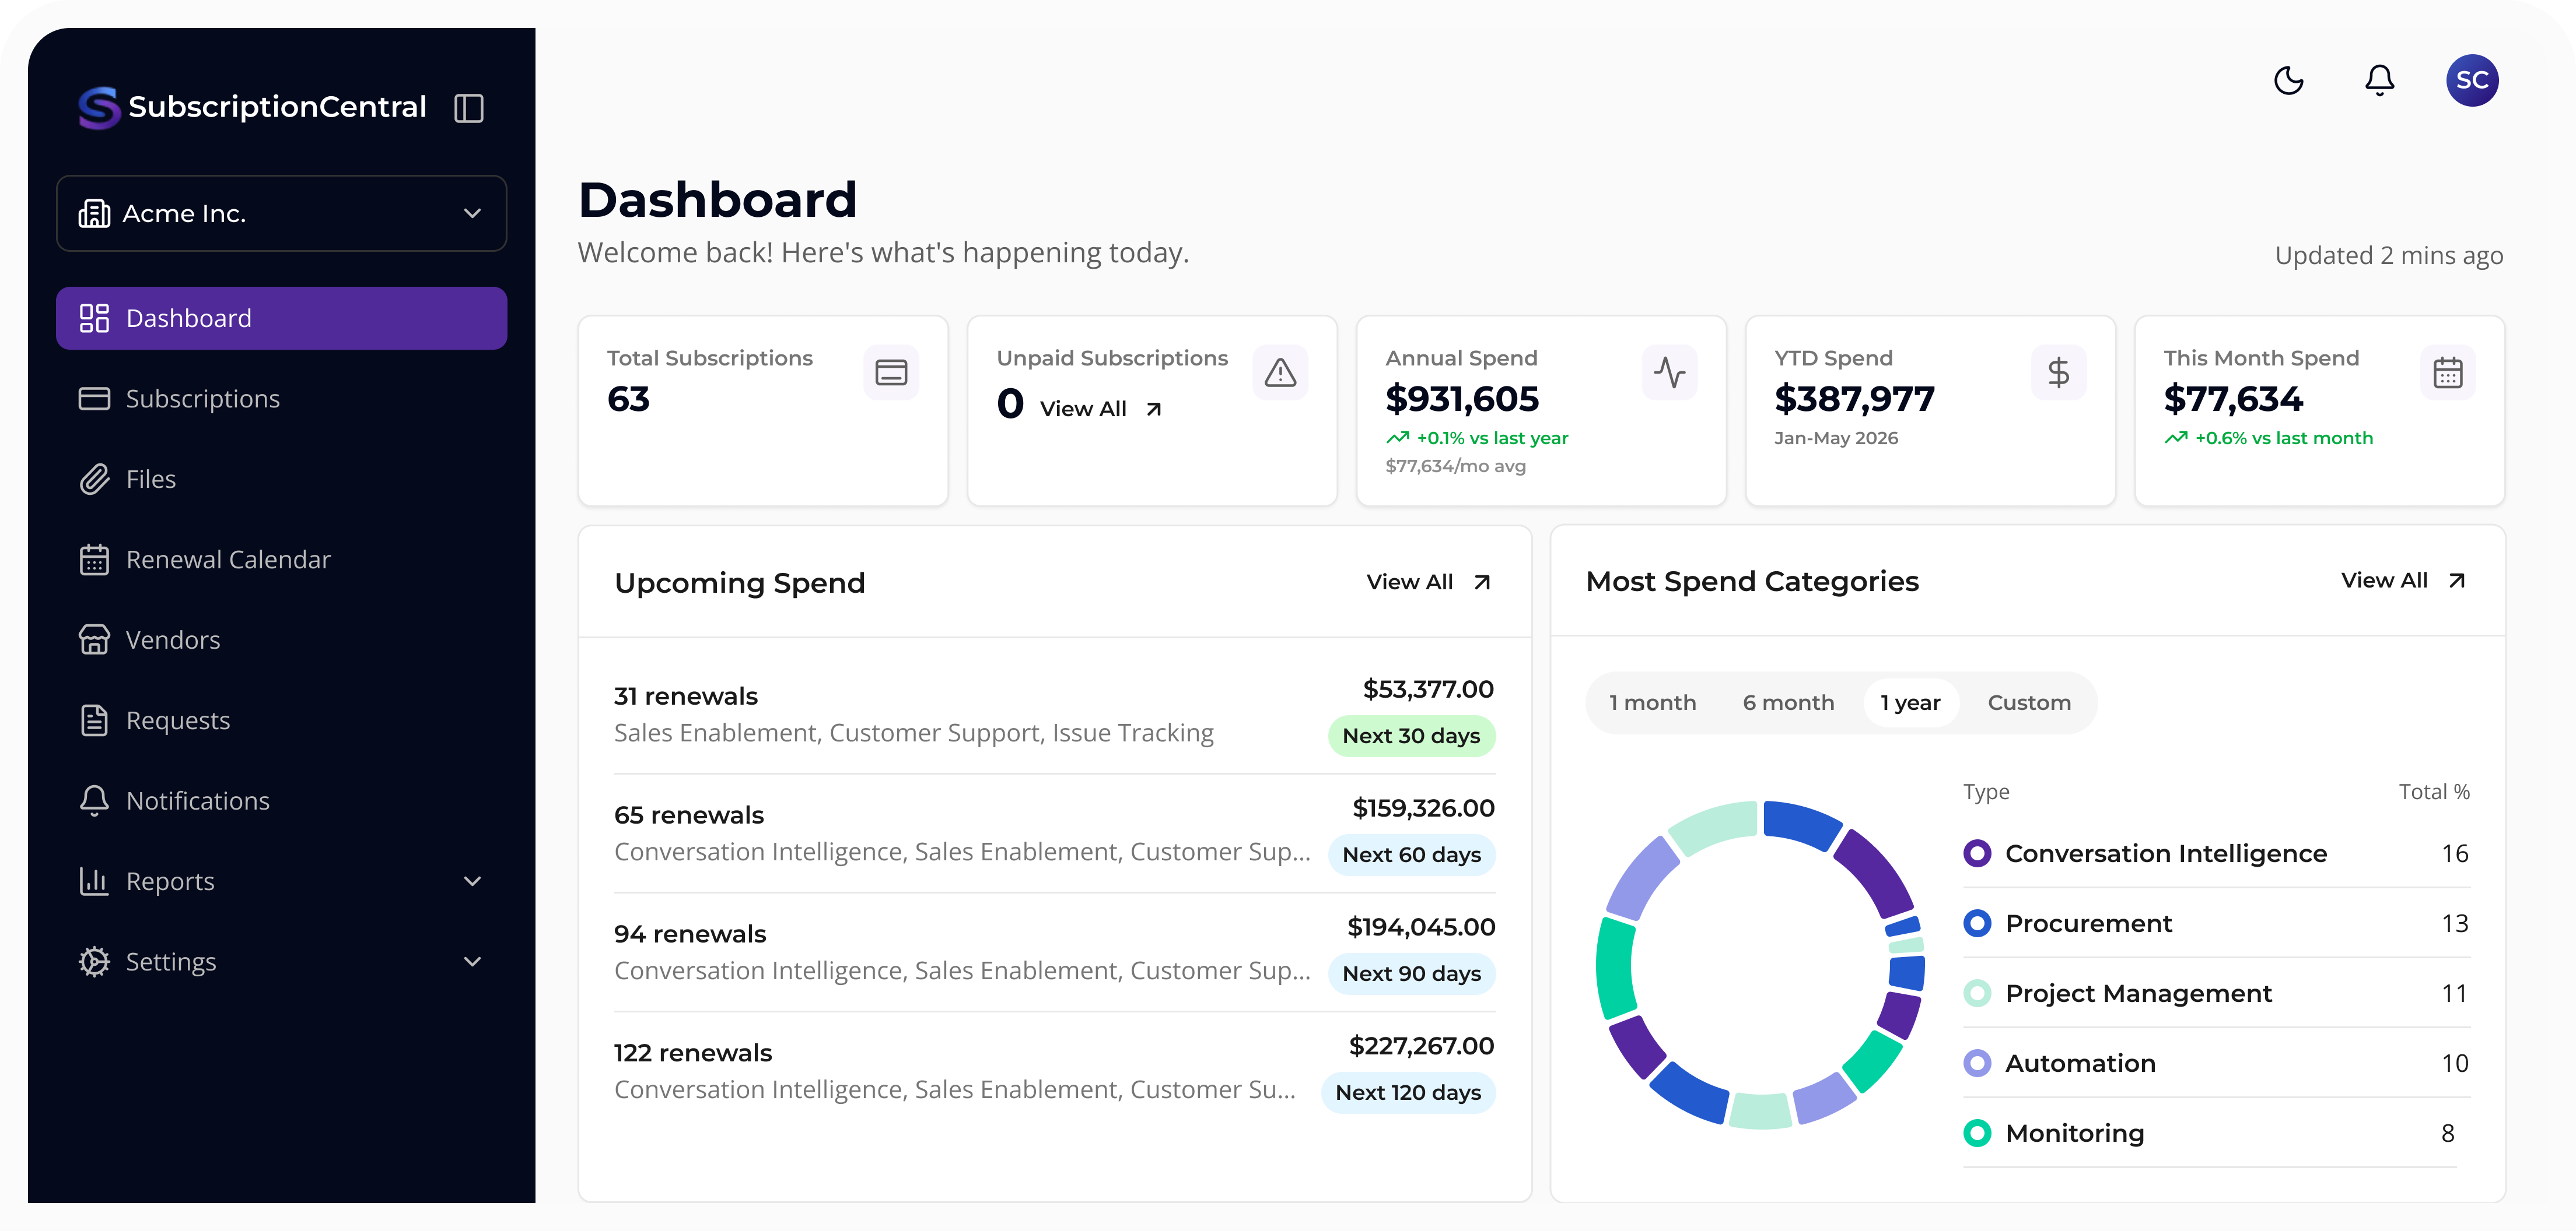Select the 6 month period tab
2576x1231 pixels.
pyautogui.click(x=1788, y=702)
